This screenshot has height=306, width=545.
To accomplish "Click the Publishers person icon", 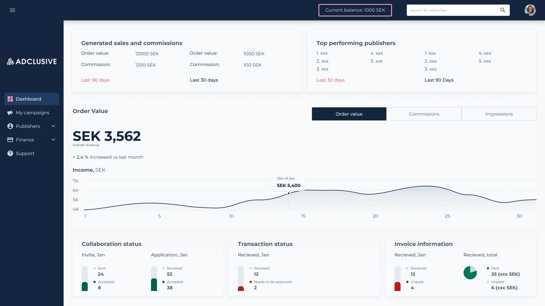I will point(10,126).
